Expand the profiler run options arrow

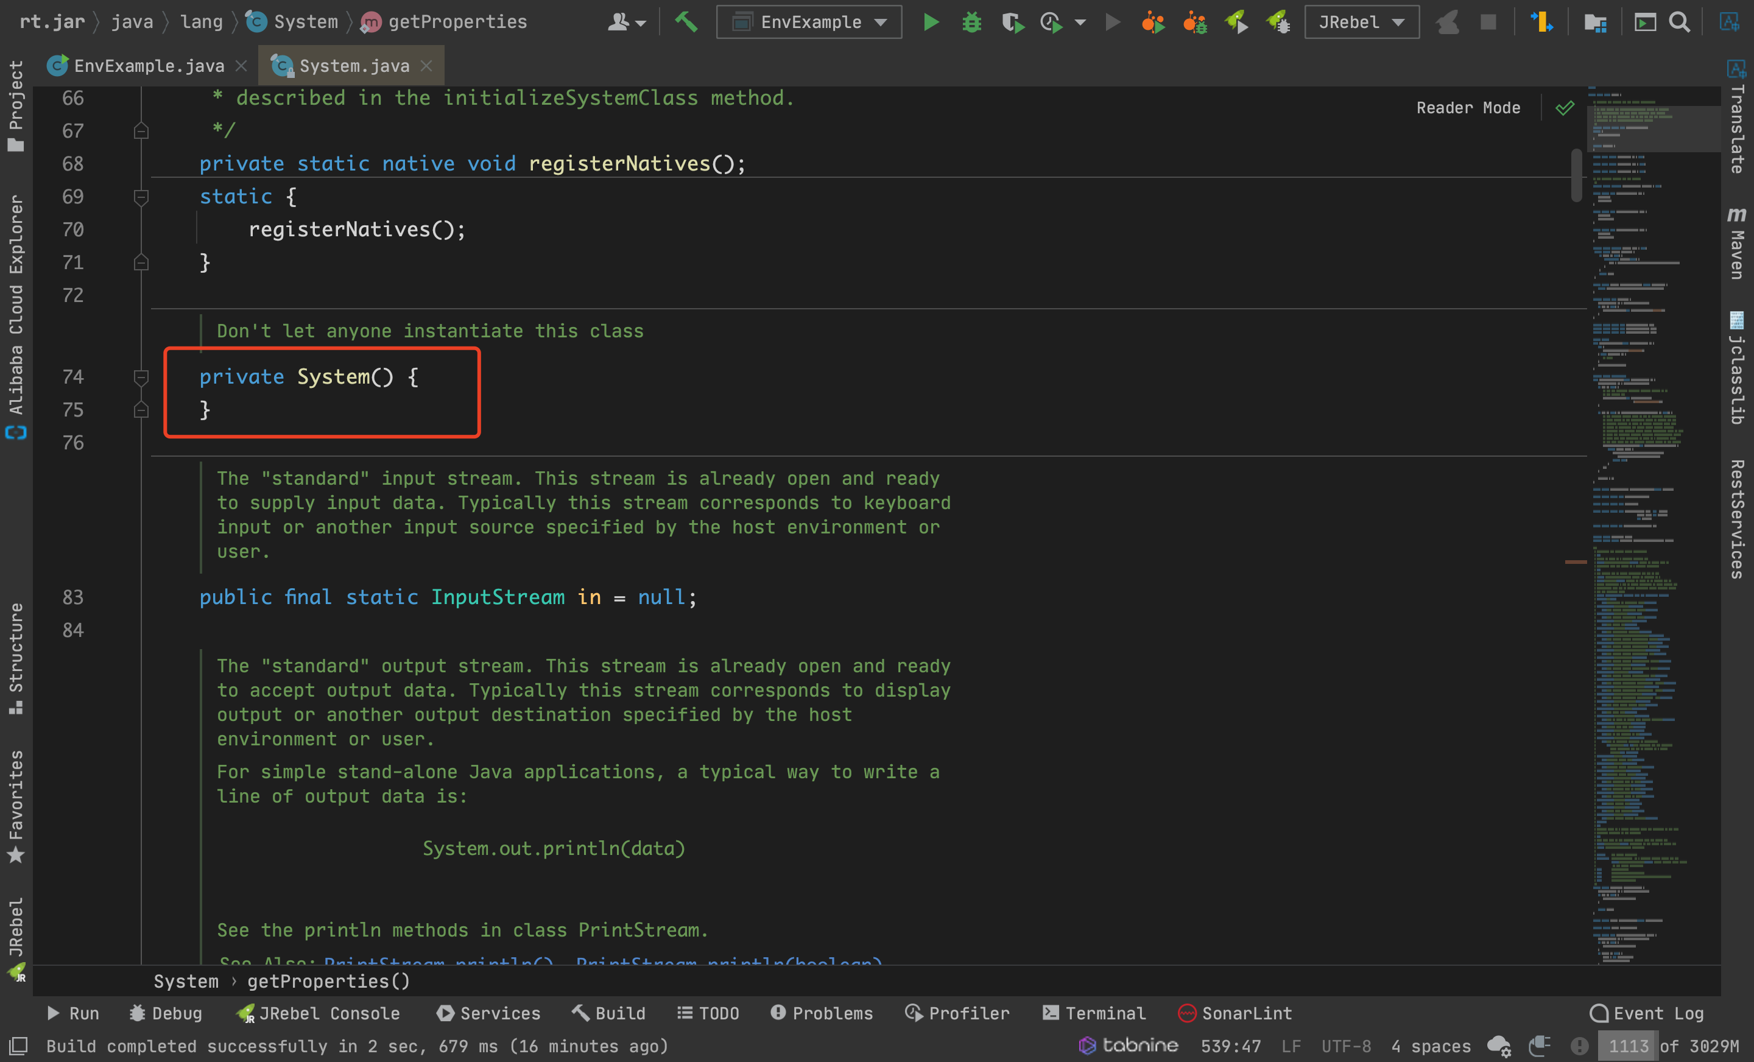(x=1080, y=22)
